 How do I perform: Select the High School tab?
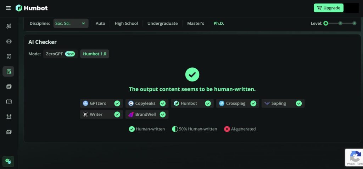pos(126,23)
